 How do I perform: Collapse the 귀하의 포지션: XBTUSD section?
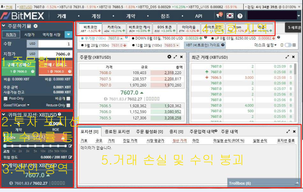(x=4, y=115)
